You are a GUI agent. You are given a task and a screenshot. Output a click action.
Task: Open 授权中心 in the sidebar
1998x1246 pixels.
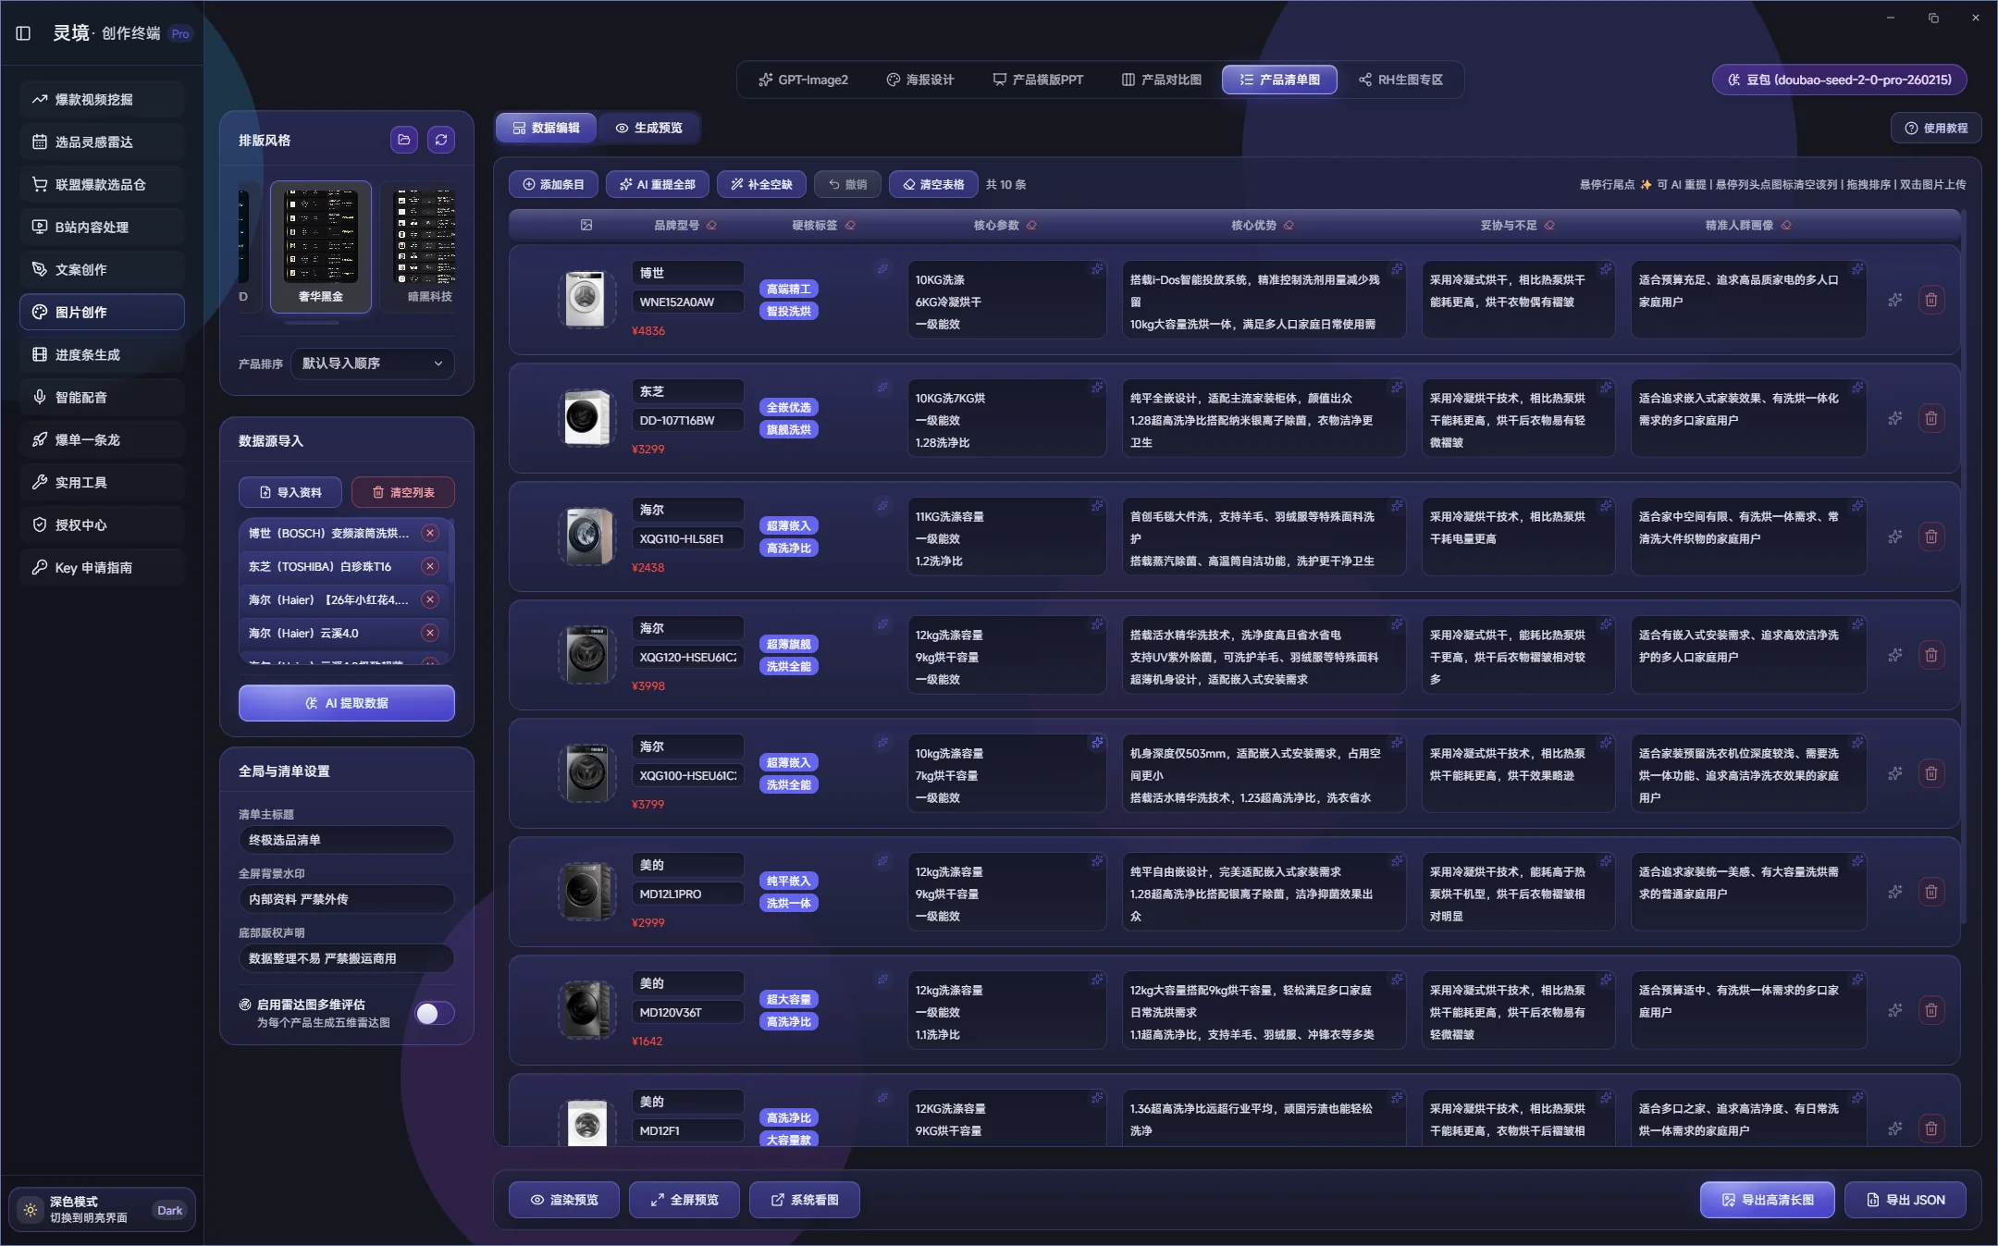pyautogui.click(x=102, y=524)
